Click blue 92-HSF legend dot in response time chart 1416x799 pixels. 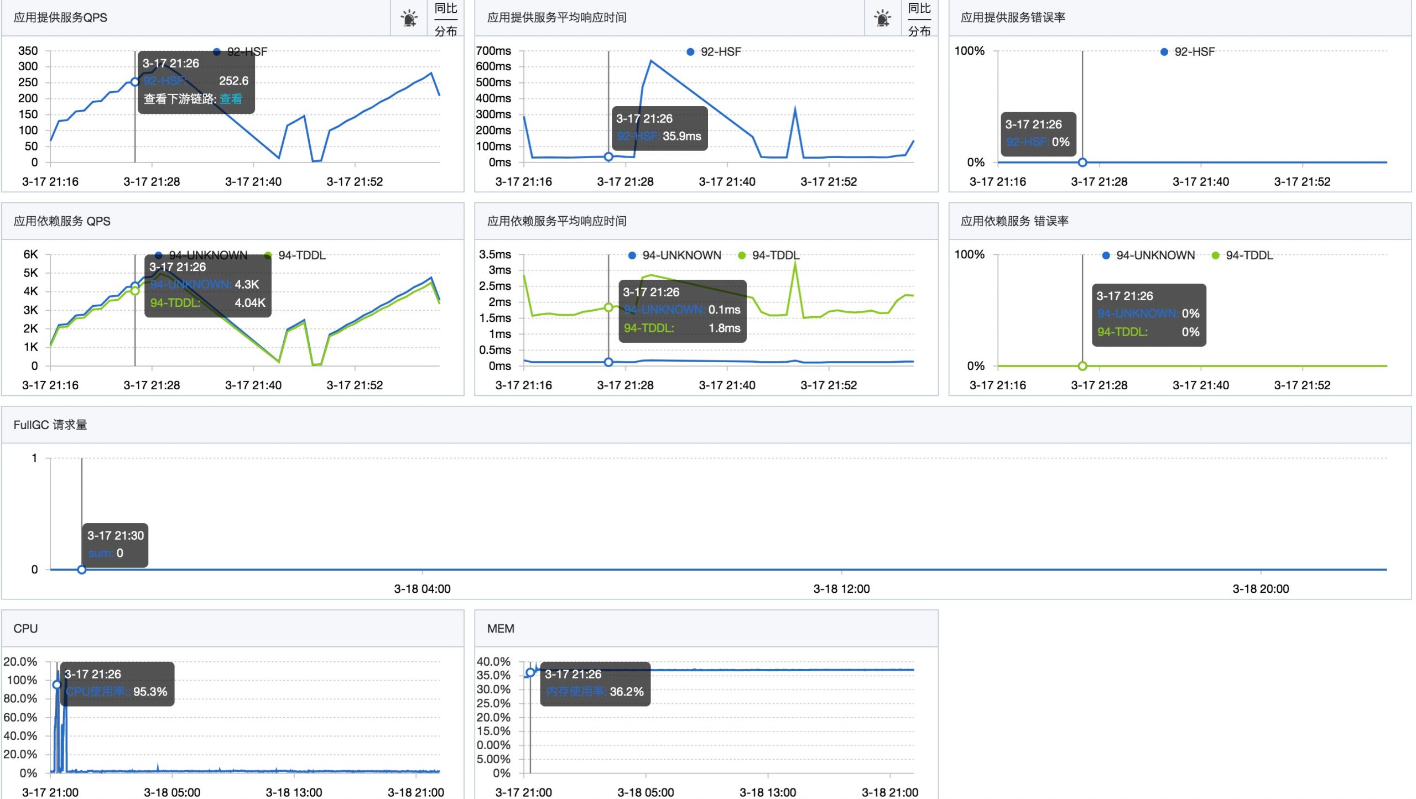coord(690,52)
